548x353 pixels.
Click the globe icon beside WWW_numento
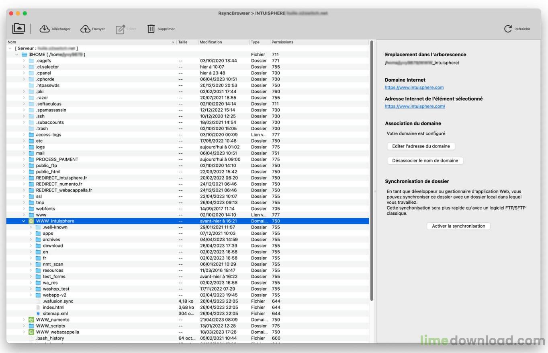(31, 319)
